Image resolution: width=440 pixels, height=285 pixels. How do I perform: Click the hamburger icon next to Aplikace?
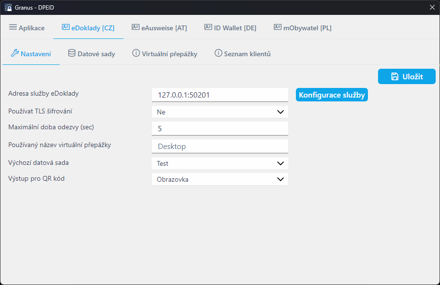(13, 27)
